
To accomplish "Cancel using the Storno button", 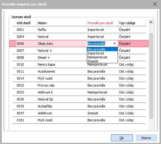I will click(x=146, y=138).
